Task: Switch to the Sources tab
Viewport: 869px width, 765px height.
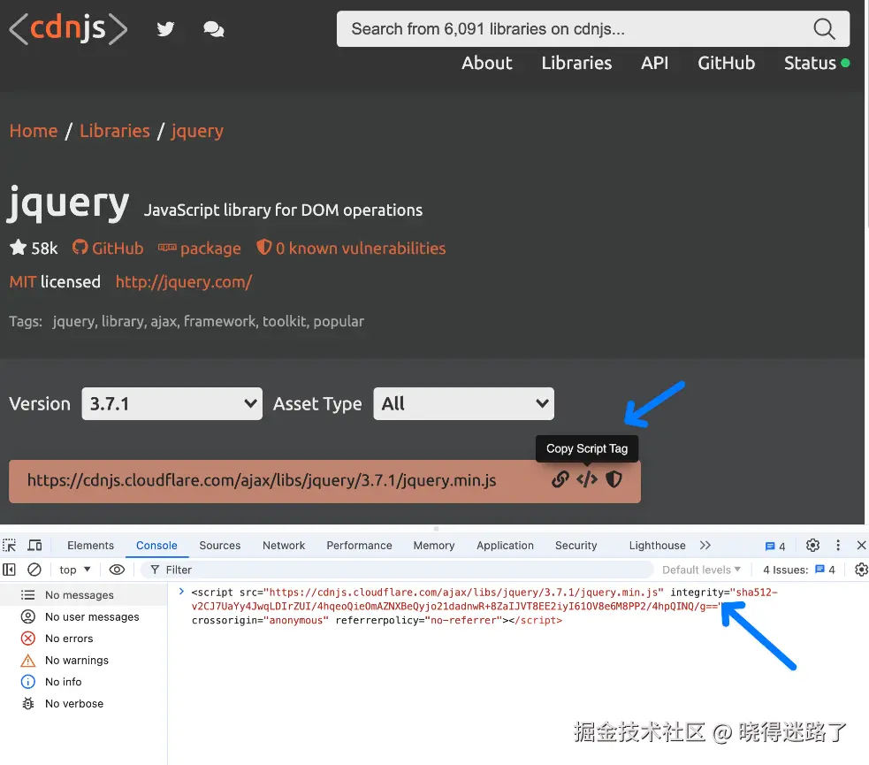Action: [x=220, y=546]
